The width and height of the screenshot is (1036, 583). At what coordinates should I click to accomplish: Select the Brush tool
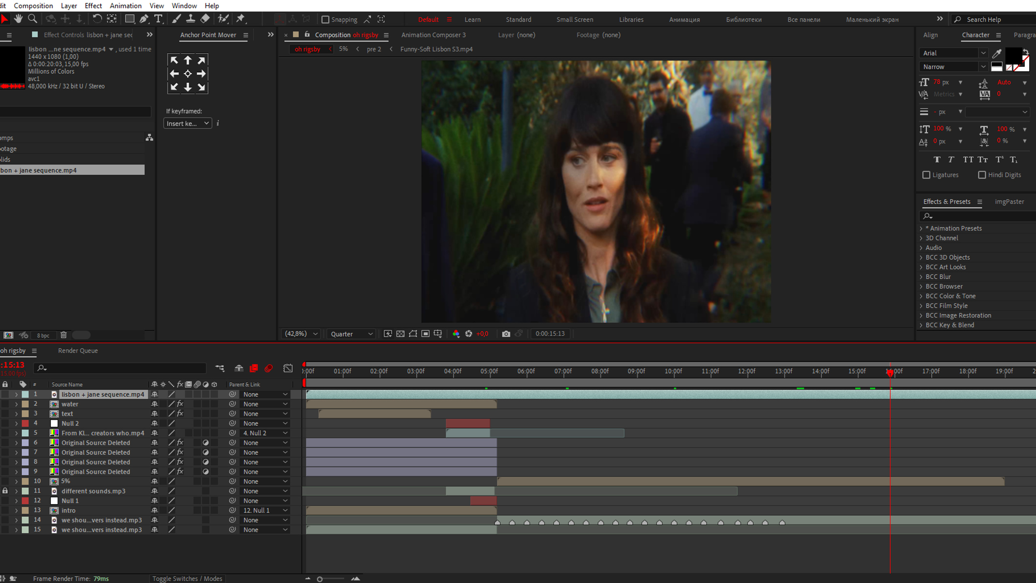176,19
